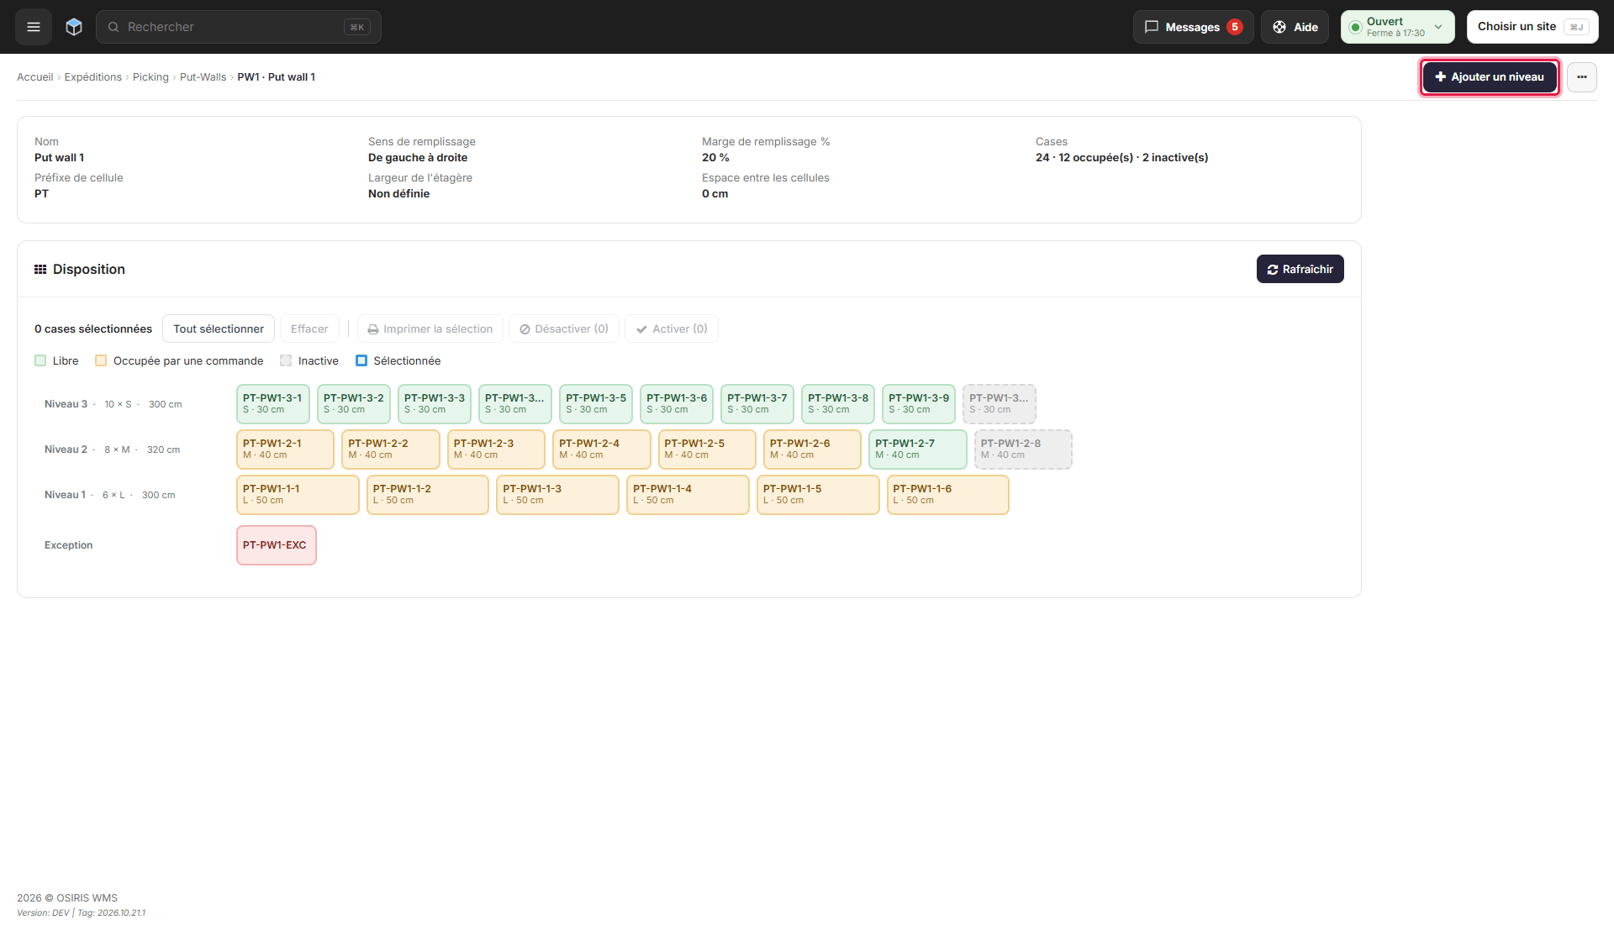Open the Aide help button
The height and width of the screenshot is (941, 1614).
coord(1295,27)
